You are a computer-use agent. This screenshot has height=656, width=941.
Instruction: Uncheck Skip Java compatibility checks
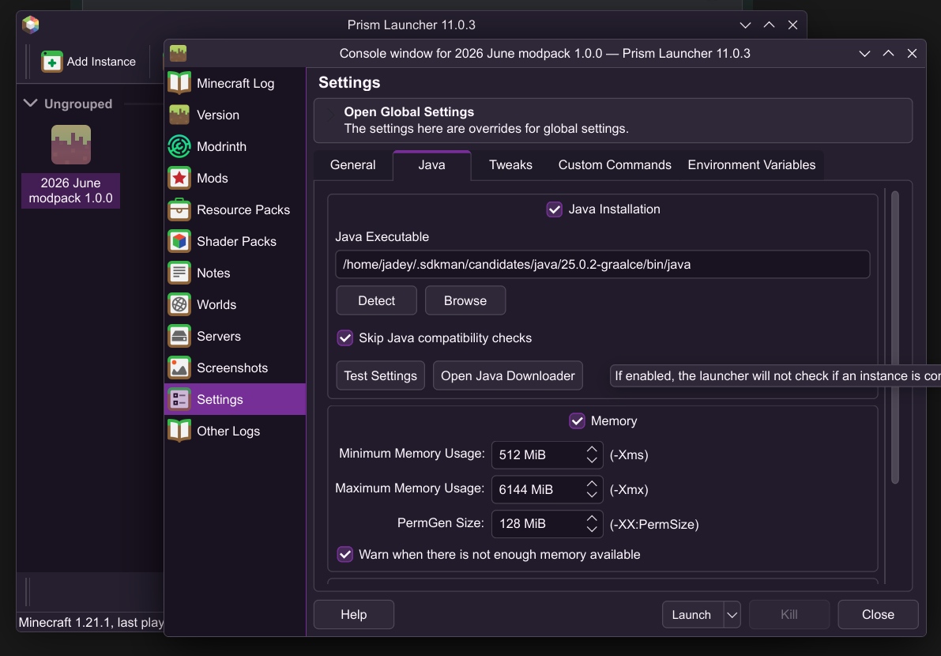(344, 338)
